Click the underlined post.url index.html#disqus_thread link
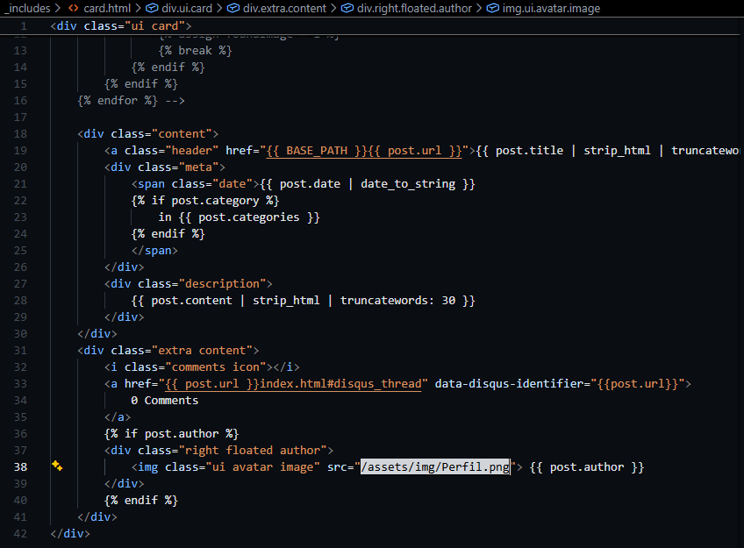Screen dimensions: 744x548 point(296,383)
